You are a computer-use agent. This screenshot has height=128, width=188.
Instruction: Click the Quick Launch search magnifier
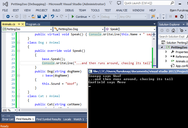tap(172, 3)
